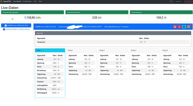Click Letzte Aktualisierung vor 1 Sekunden

pyautogui.click(x=116, y=27)
